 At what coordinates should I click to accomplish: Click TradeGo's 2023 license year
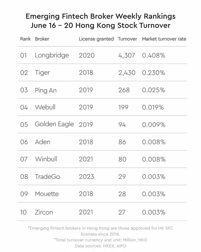87,176
